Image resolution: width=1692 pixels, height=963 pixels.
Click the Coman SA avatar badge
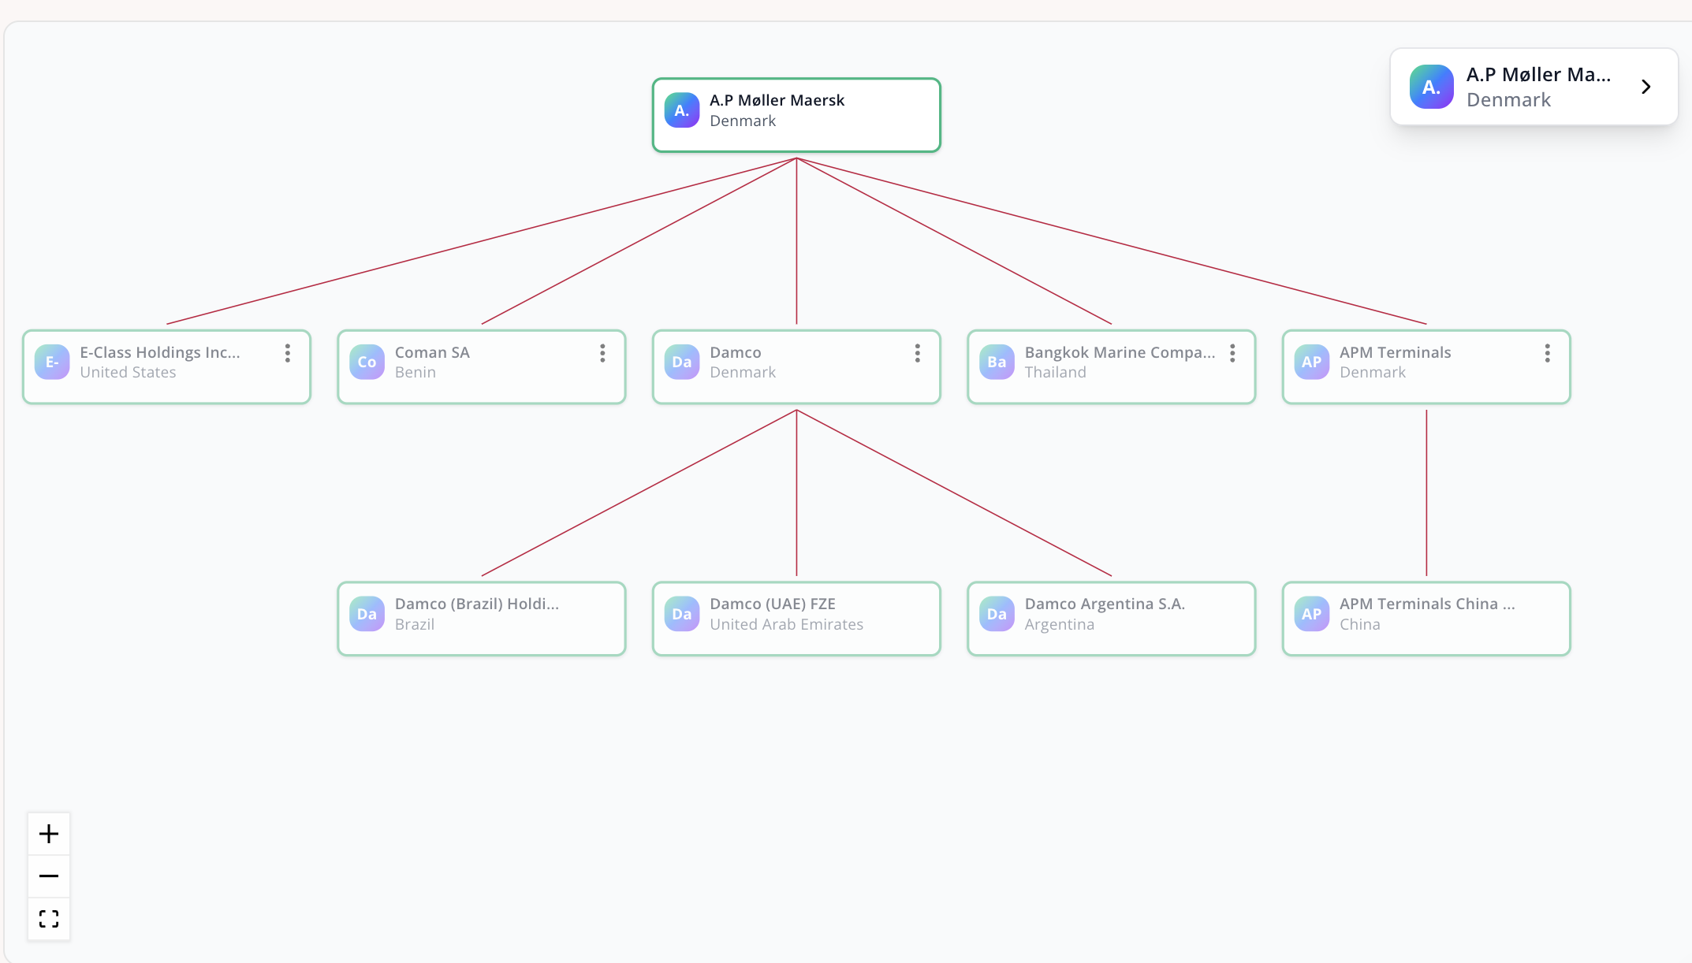367,362
